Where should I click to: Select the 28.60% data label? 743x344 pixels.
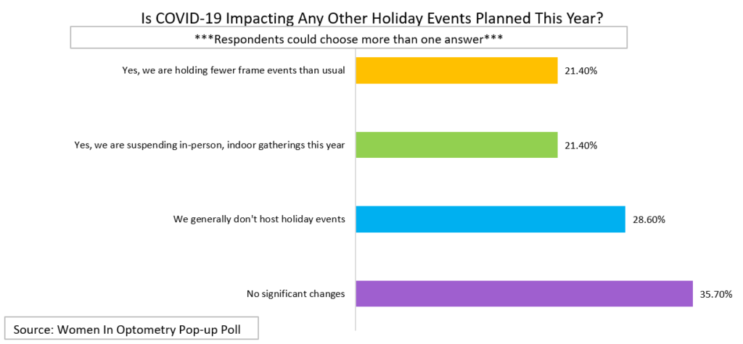click(648, 219)
